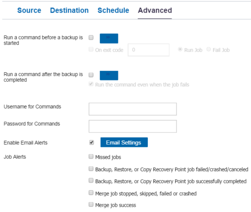Open Email Settings

(124, 142)
